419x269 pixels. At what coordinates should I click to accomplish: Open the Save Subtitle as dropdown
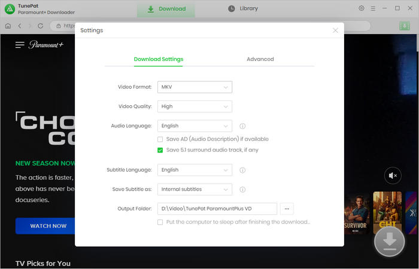[195, 189]
